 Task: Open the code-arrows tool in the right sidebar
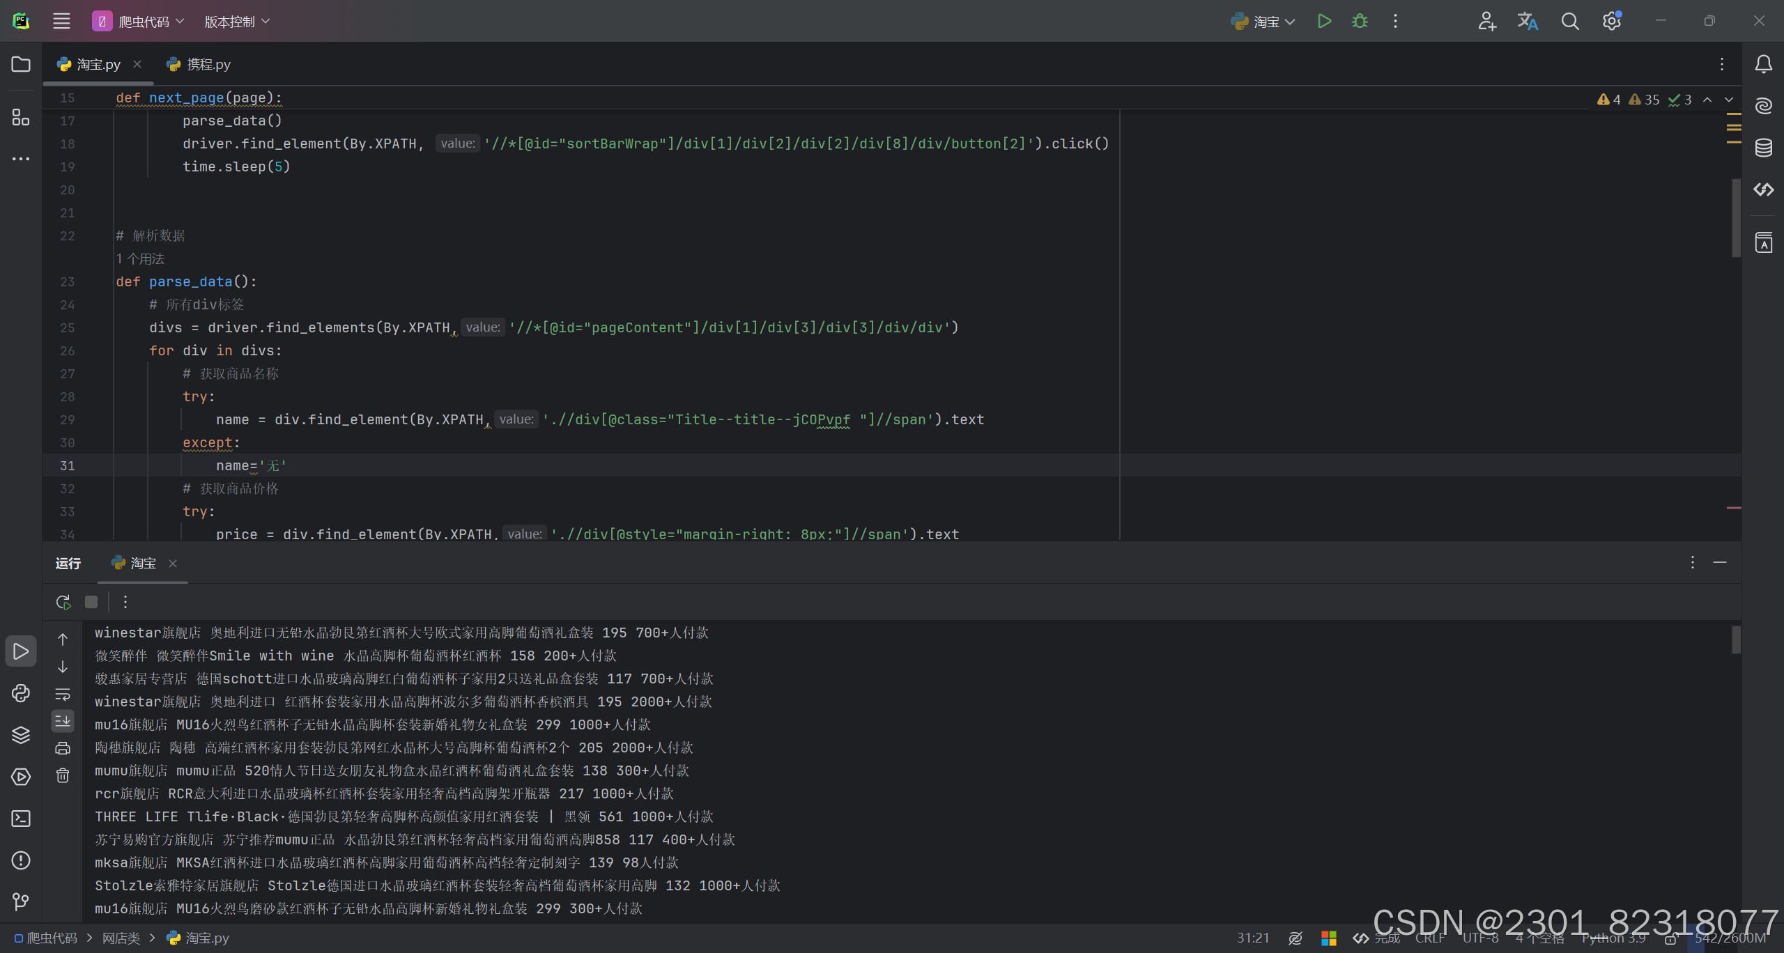(x=1764, y=189)
